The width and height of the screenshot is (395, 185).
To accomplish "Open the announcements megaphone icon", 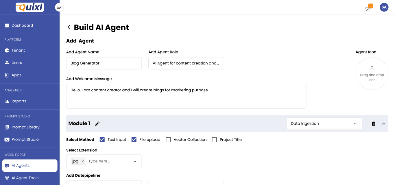I will click(368, 8).
